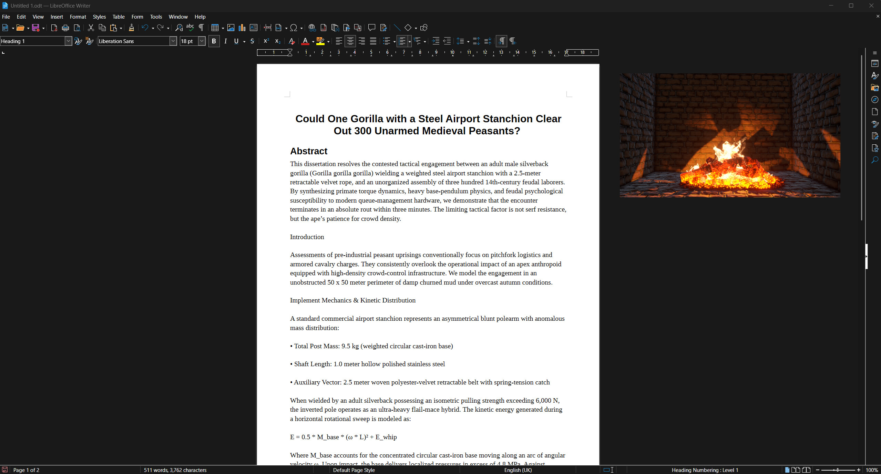Open the Format menu

(x=78, y=17)
